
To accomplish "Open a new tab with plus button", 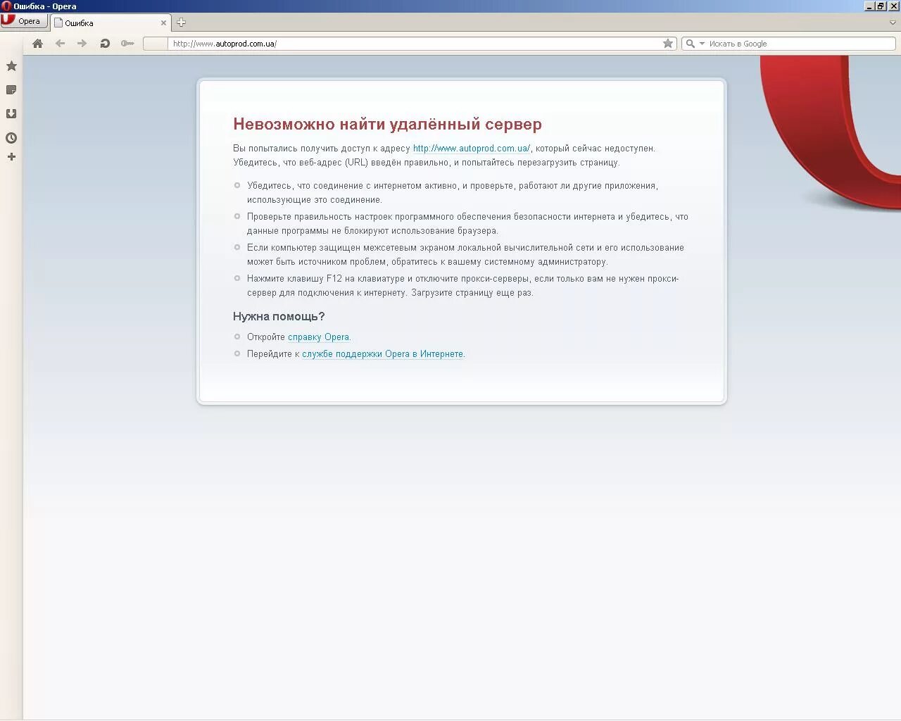I will [x=181, y=23].
